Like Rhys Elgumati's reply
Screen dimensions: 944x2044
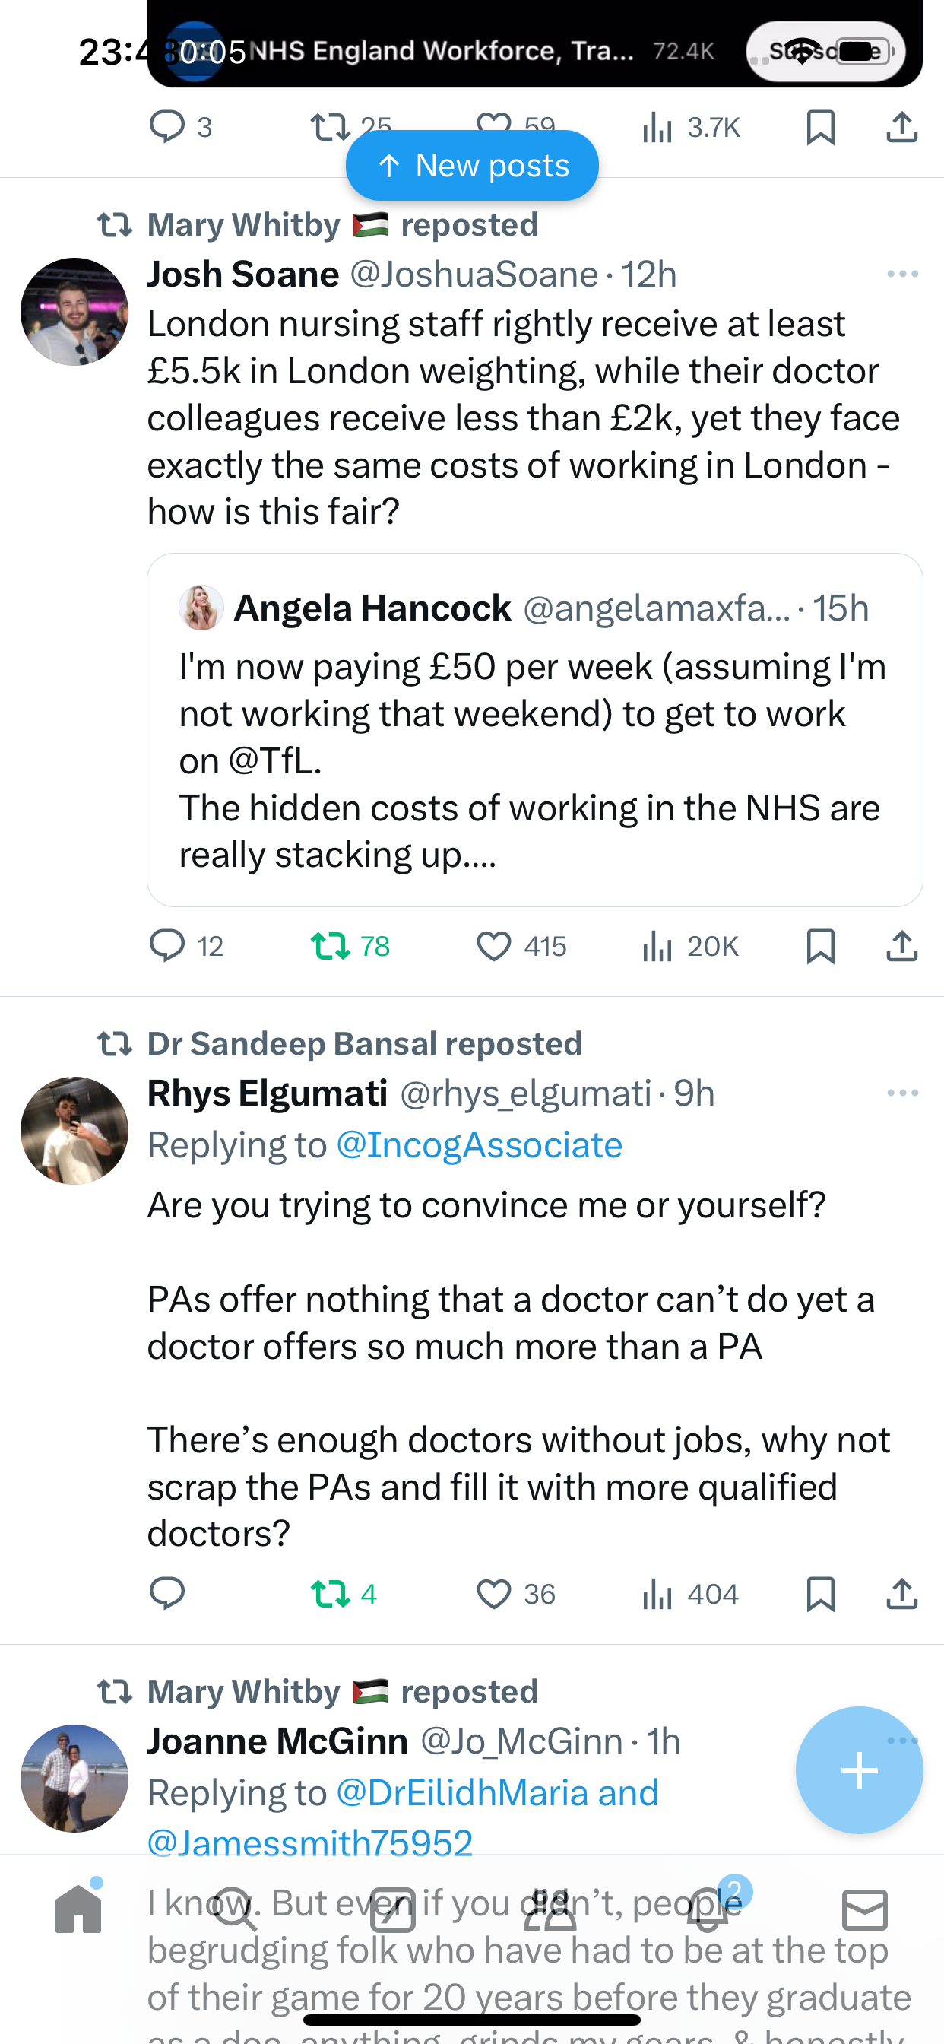click(x=493, y=1593)
